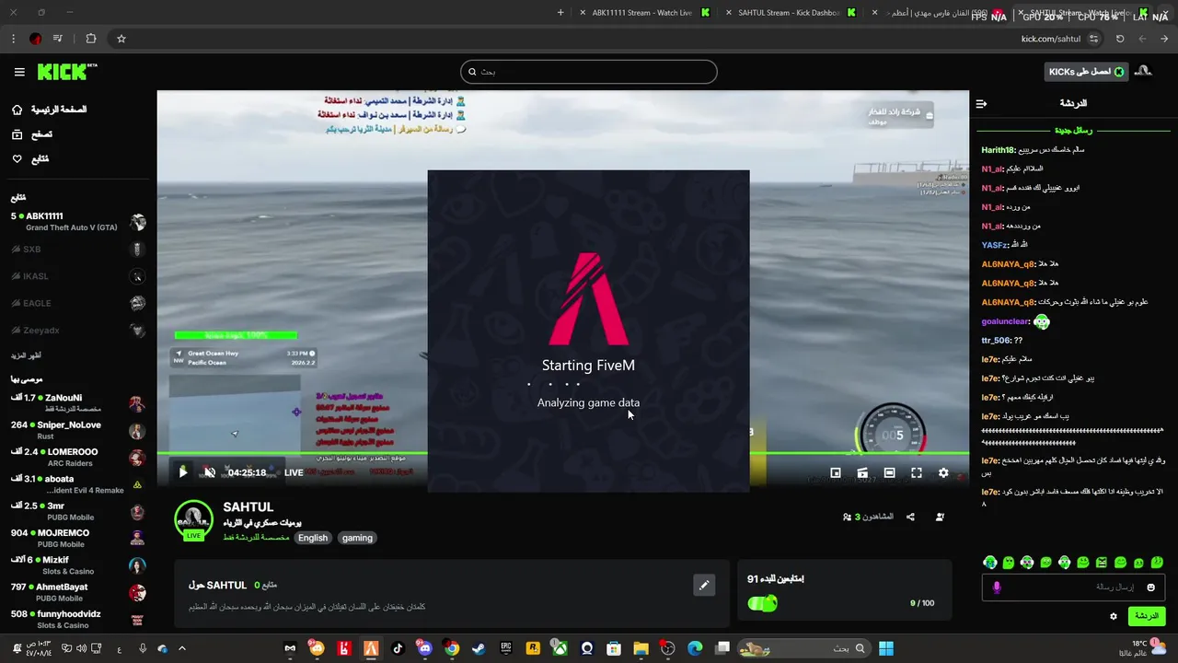Collapse the chat panel using the header arrow icon

pyautogui.click(x=981, y=104)
